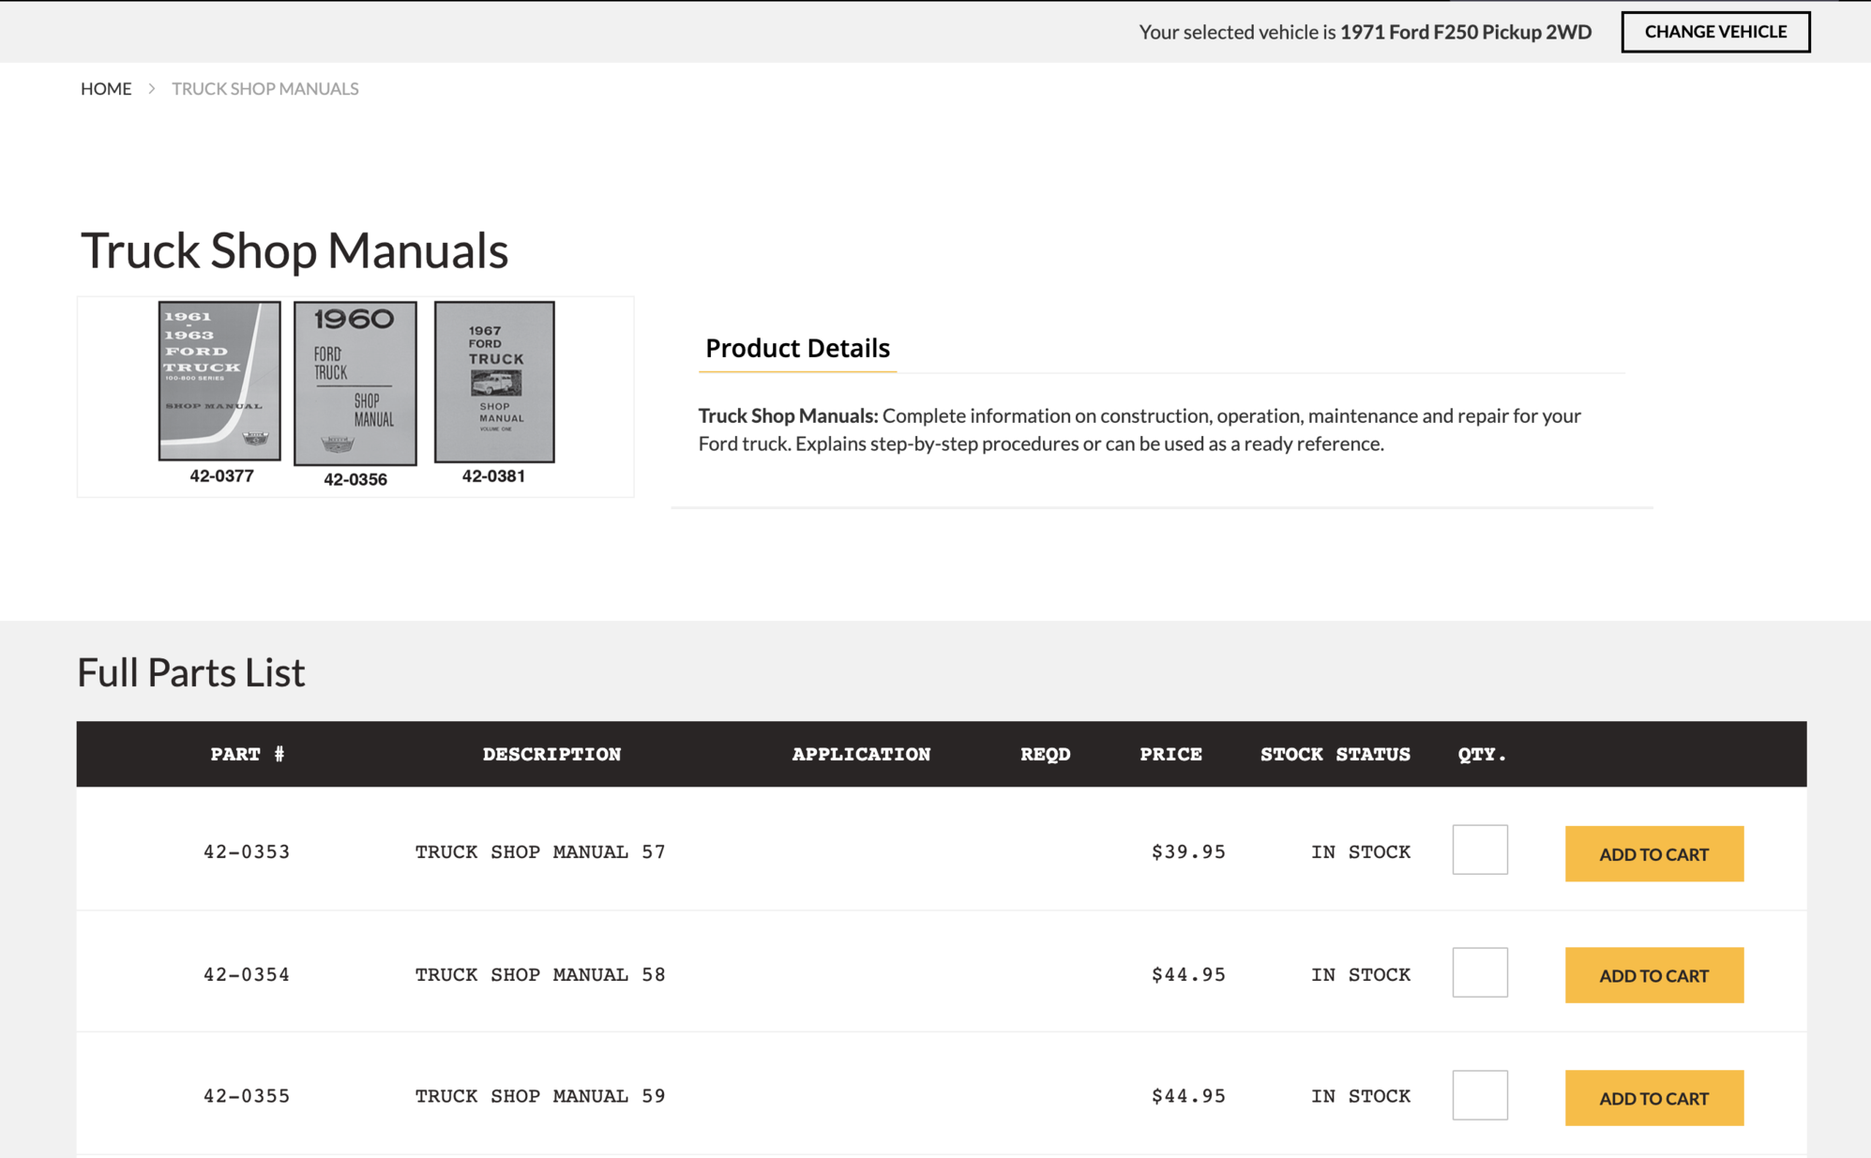Click the breadcrumb chevron separator
The width and height of the screenshot is (1871, 1158).
[151, 88]
